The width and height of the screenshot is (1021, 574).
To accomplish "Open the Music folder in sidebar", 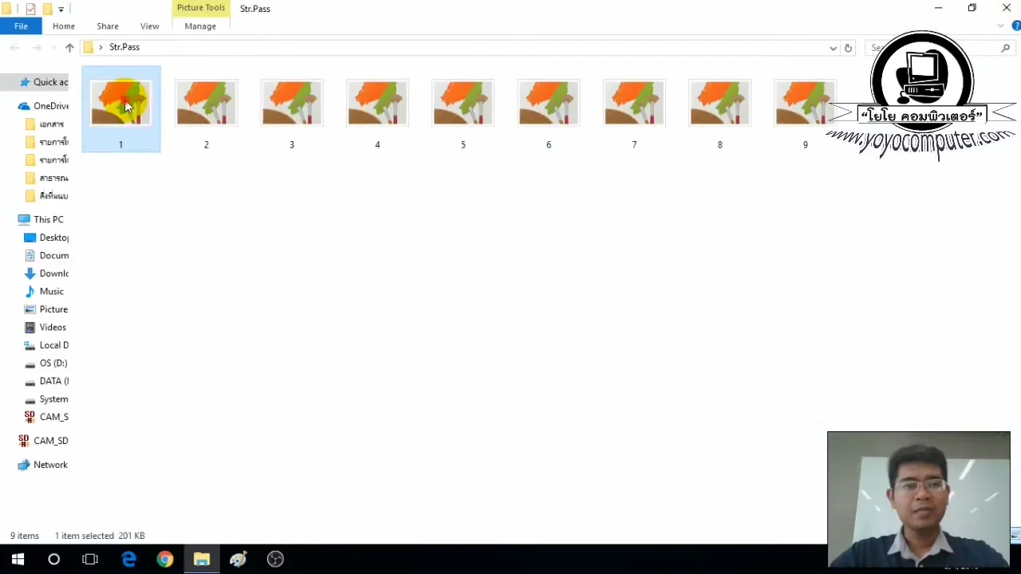I will tap(51, 291).
